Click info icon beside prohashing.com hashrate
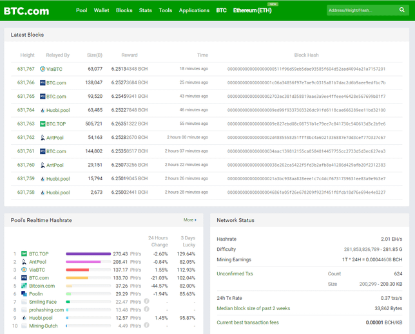415x334 pixels. [x=146, y=310]
